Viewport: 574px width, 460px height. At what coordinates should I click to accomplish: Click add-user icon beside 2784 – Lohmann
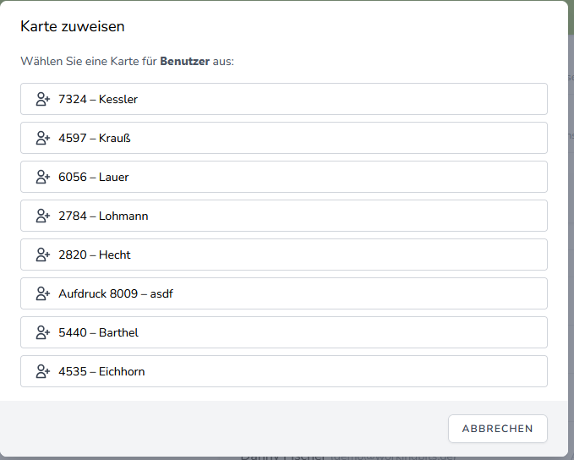click(43, 216)
